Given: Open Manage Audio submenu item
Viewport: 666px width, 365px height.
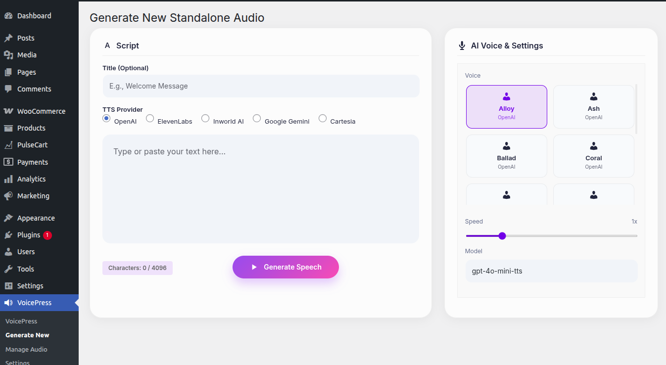Looking at the screenshot, I should coord(26,349).
